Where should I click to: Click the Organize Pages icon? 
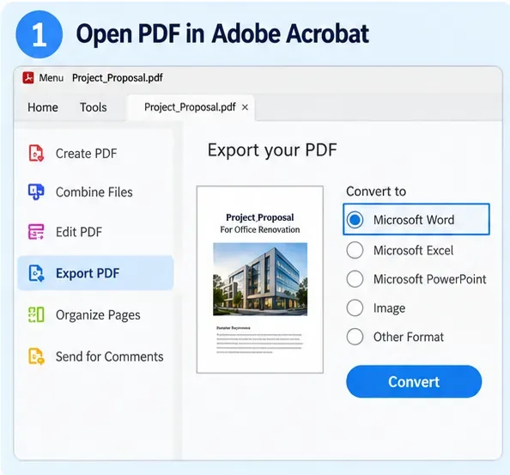tap(36, 314)
